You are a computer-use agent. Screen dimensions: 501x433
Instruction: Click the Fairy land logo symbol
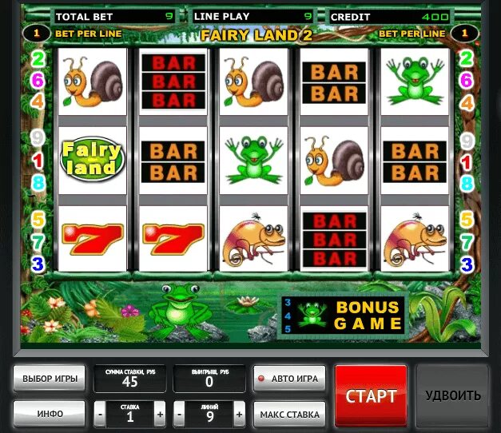93,160
